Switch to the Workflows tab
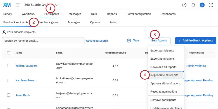Image resolution: width=218 pixels, height=109 pixels. 28,14
